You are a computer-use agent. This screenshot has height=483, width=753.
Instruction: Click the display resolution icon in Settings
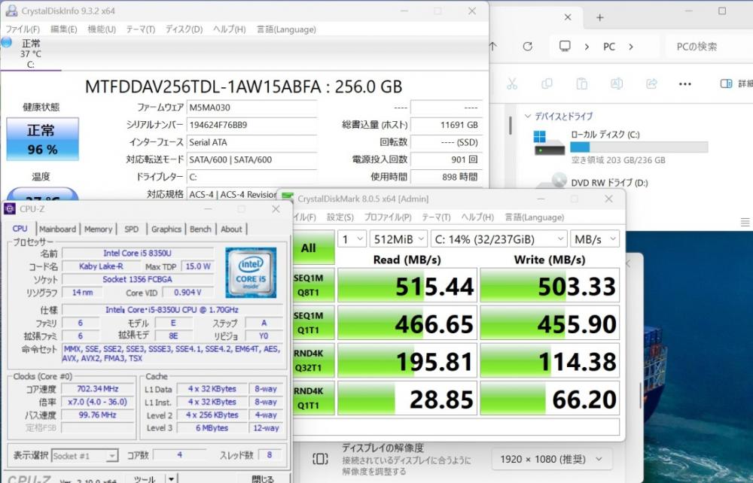[x=320, y=459]
